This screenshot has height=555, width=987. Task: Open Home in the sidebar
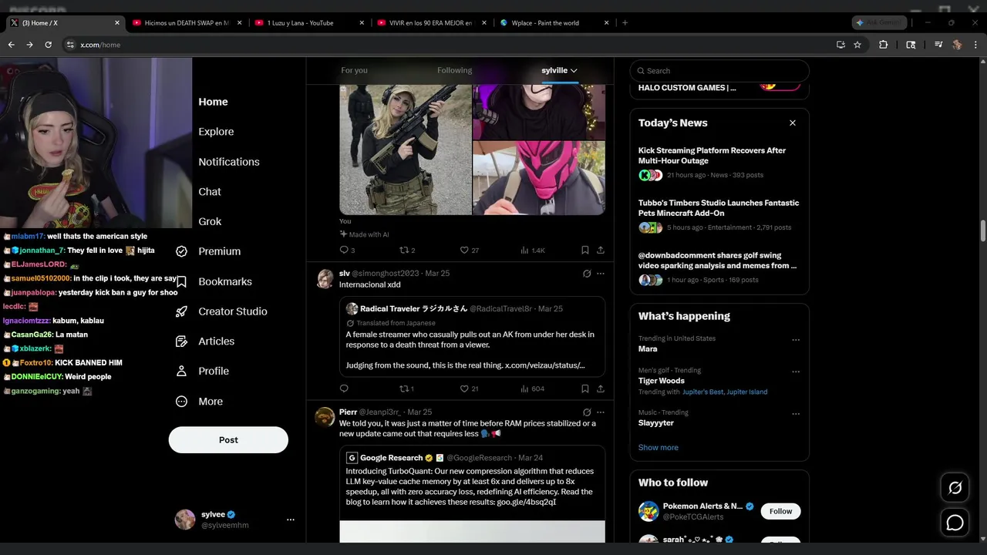click(x=213, y=102)
